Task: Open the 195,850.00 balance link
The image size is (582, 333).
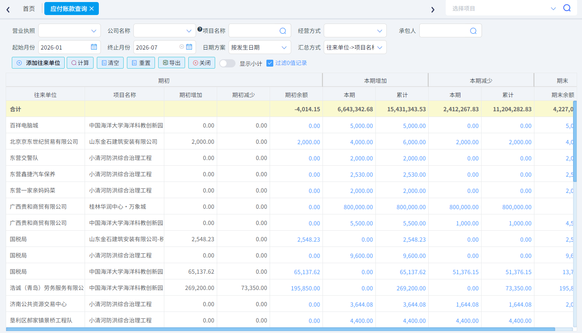Action: pos(305,288)
